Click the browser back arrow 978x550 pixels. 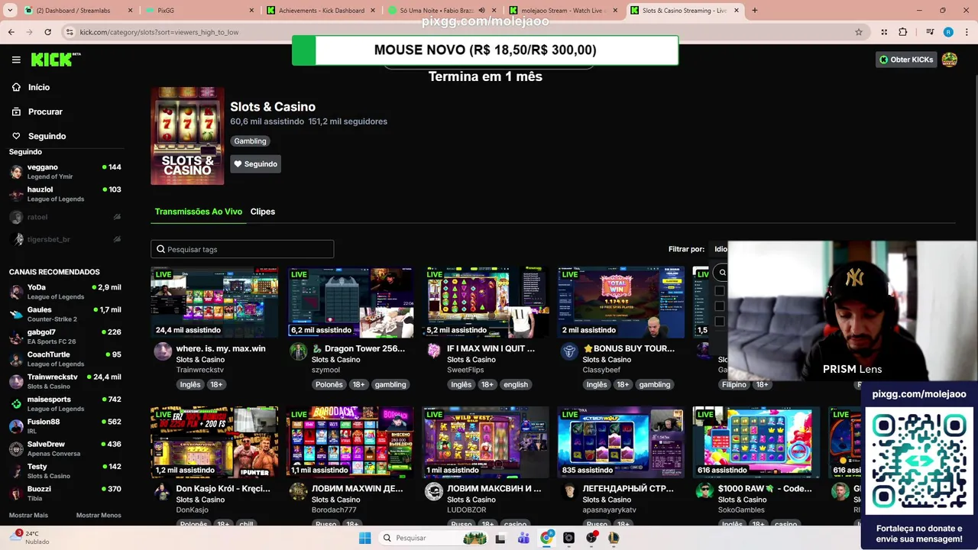(x=11, y=32)
